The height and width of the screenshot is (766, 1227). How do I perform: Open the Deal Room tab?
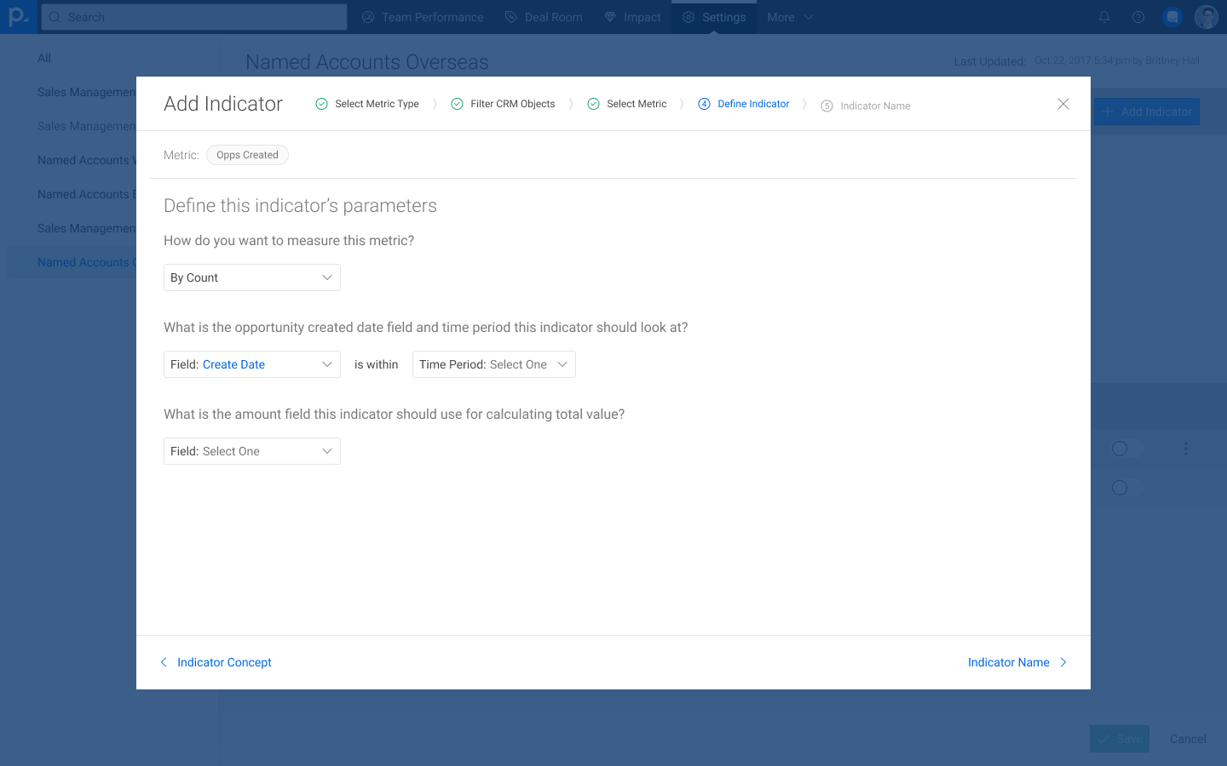[544, 17]
